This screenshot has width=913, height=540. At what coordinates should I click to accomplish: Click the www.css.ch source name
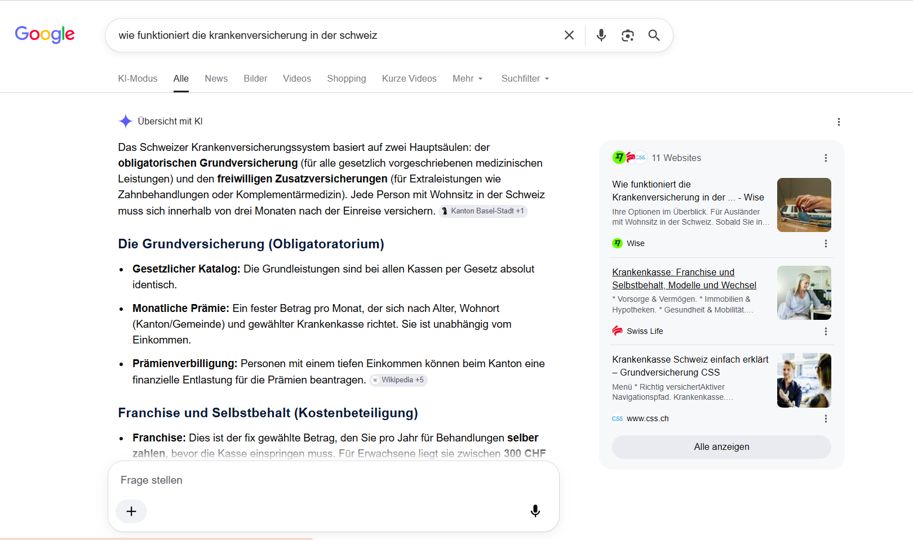tap(648, 418)
